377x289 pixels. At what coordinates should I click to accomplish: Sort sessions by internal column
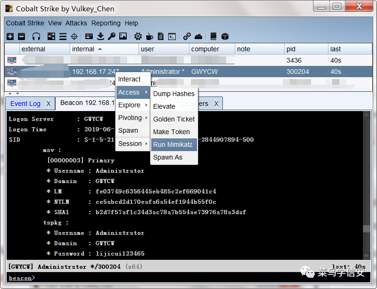[x=104, y=49]
